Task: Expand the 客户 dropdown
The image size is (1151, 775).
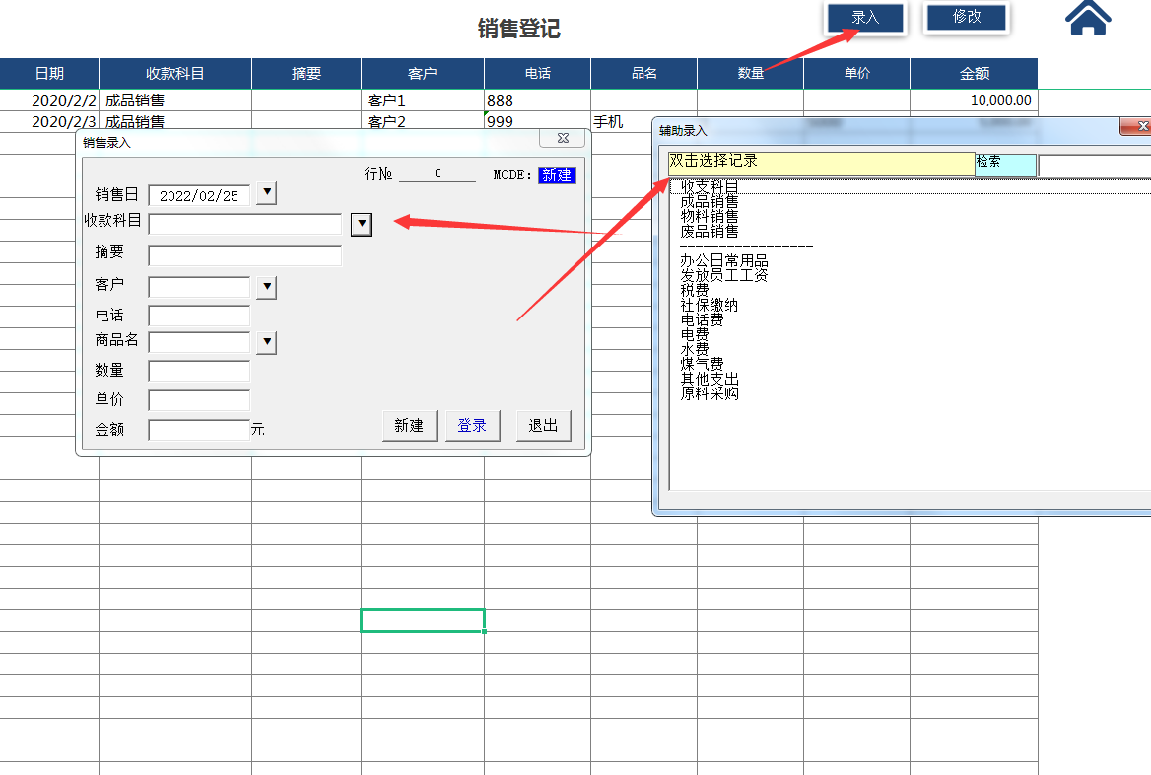Action: point(266,287)
